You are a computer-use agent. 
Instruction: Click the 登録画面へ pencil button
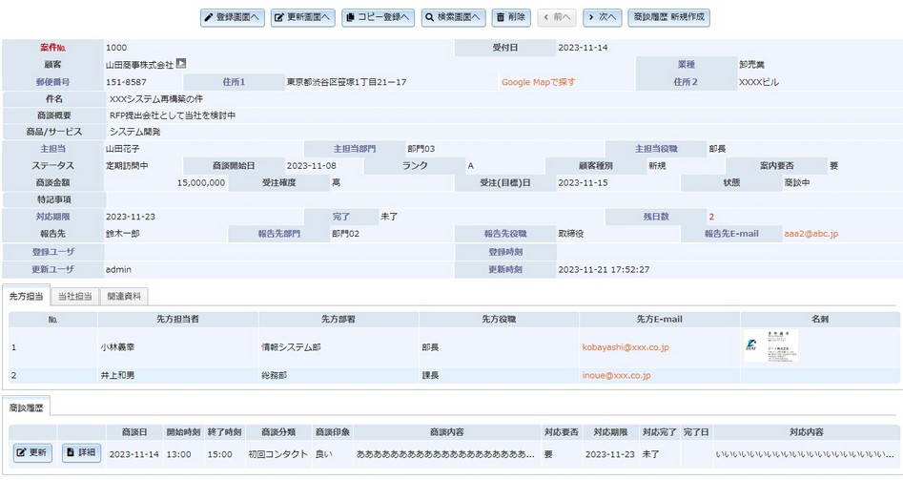233,17
